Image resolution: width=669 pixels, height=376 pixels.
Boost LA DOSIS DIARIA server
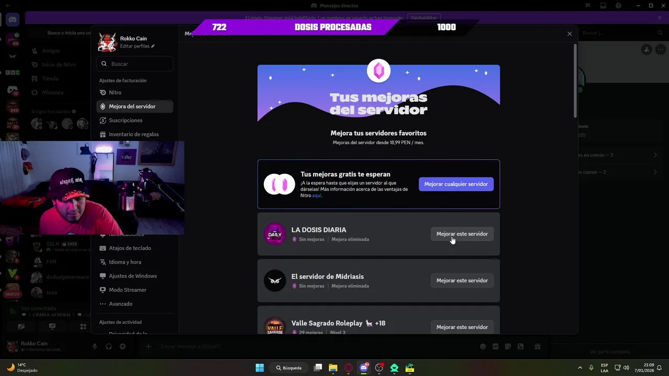point(462,234)
